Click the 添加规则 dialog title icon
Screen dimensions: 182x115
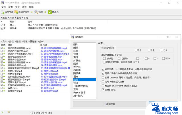[73, 37]
